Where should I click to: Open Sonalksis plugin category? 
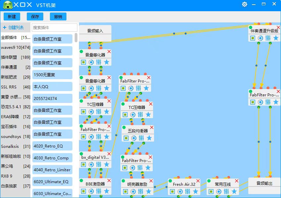click(16, 146)
